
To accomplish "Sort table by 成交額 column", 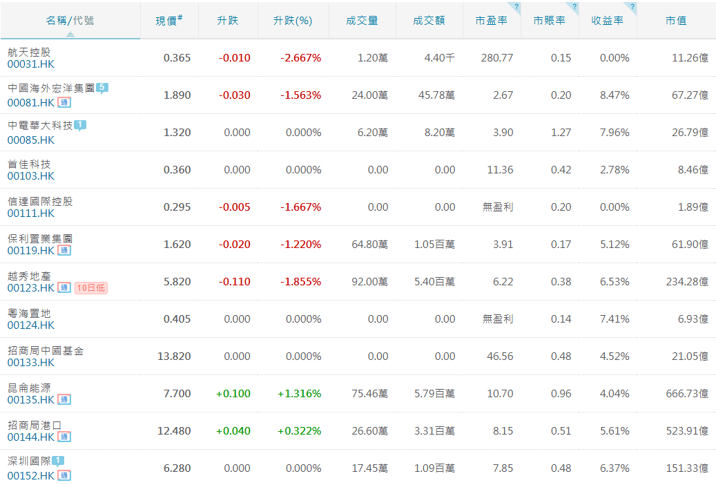I will pyautogui.click(x=429, y=21).
